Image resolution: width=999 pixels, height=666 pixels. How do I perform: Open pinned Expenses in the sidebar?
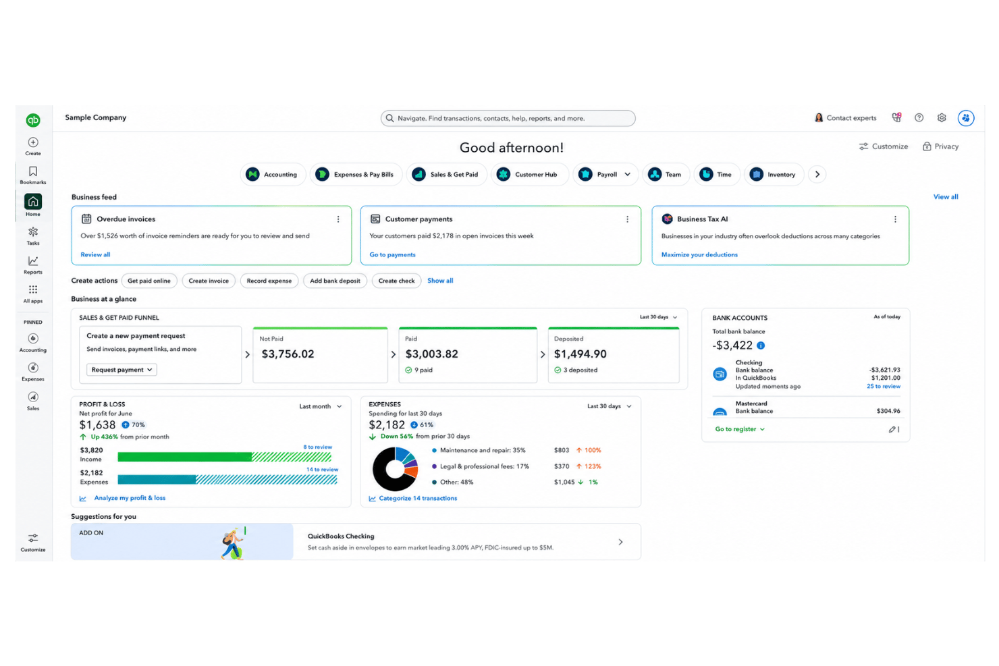[x=33, y=372]
